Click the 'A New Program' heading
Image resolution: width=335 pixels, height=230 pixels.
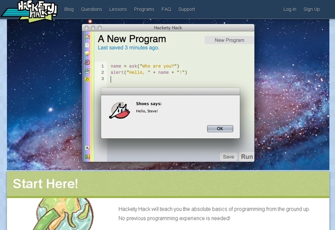(x=132, y=39)
